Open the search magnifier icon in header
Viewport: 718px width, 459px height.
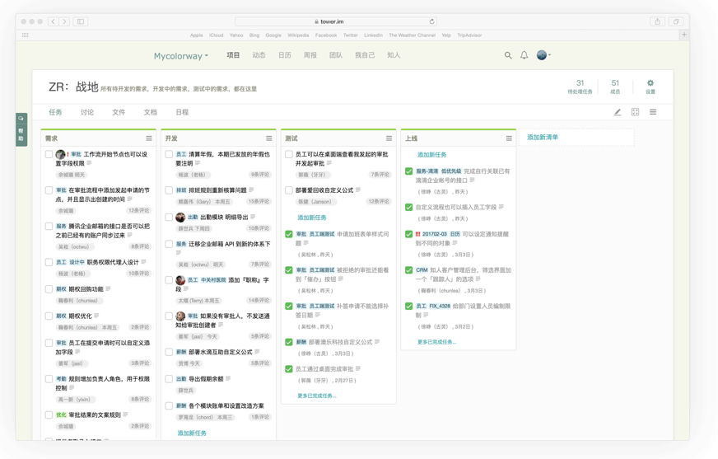[508, 55]
